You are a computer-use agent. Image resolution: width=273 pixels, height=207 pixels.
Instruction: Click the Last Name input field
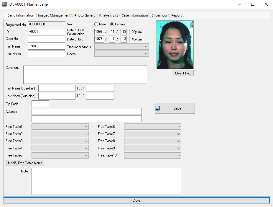point(47,53)
